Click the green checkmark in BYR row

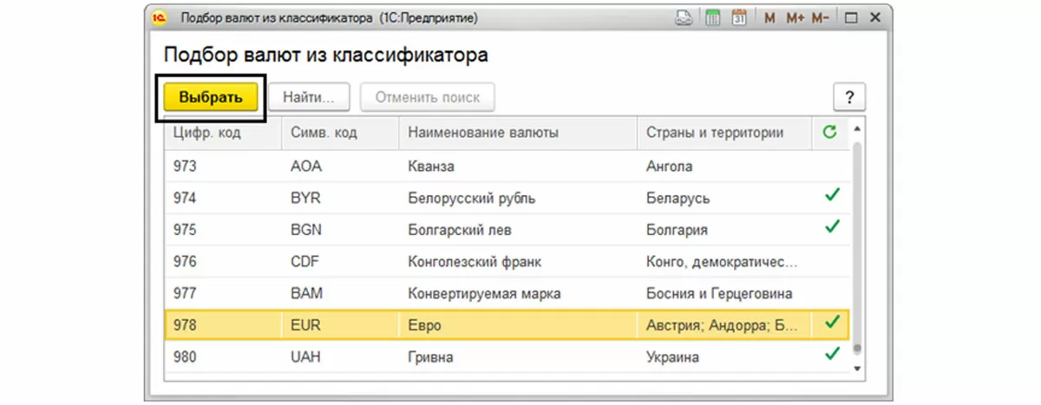coord(833,196)
